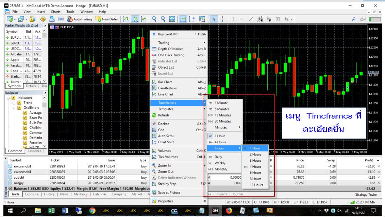Toggle the AutoTrading button
Image resolution: width=385 pixels, height=217 pixels.
pos(79,19)
